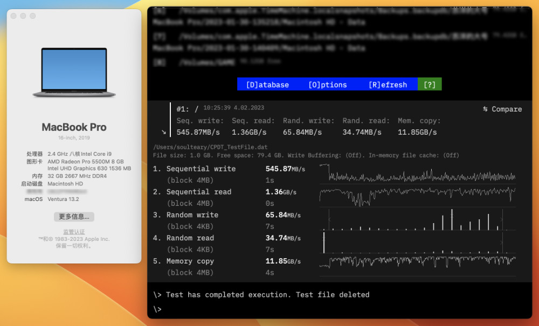This screenshot has height=326, width=539.
Task: Click the test file path CPDT_TestFile.dat
Action: point(210,147)
